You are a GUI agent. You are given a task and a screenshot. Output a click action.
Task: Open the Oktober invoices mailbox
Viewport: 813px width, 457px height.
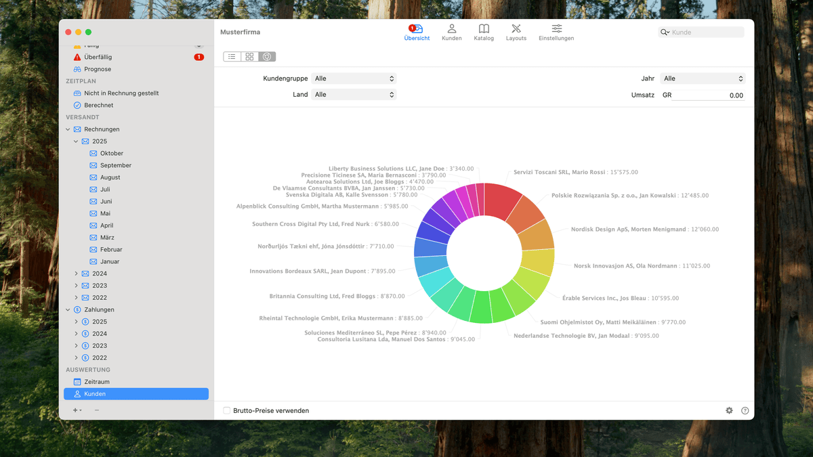[111, 154]
